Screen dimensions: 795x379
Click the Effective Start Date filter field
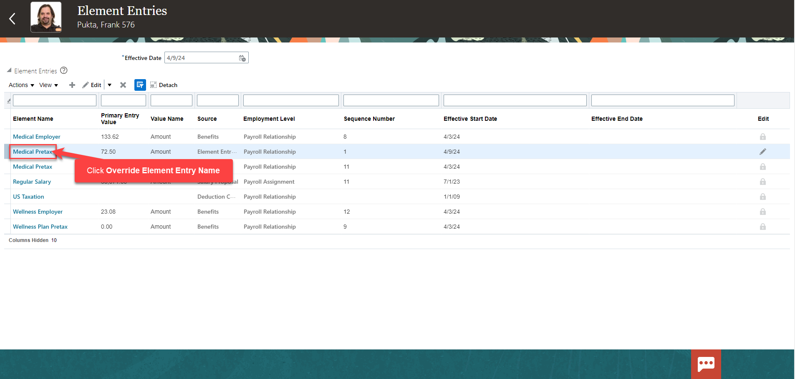point(515,100)
